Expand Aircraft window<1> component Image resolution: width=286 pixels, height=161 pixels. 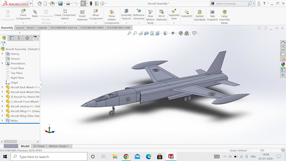3,106
